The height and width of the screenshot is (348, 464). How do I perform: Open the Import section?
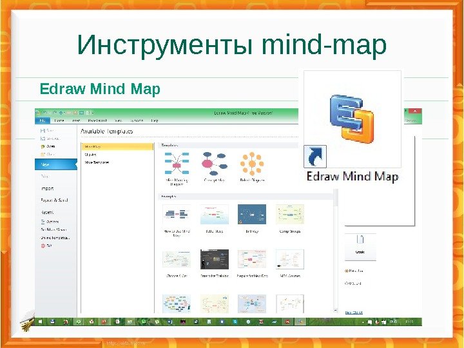point(47,188)
